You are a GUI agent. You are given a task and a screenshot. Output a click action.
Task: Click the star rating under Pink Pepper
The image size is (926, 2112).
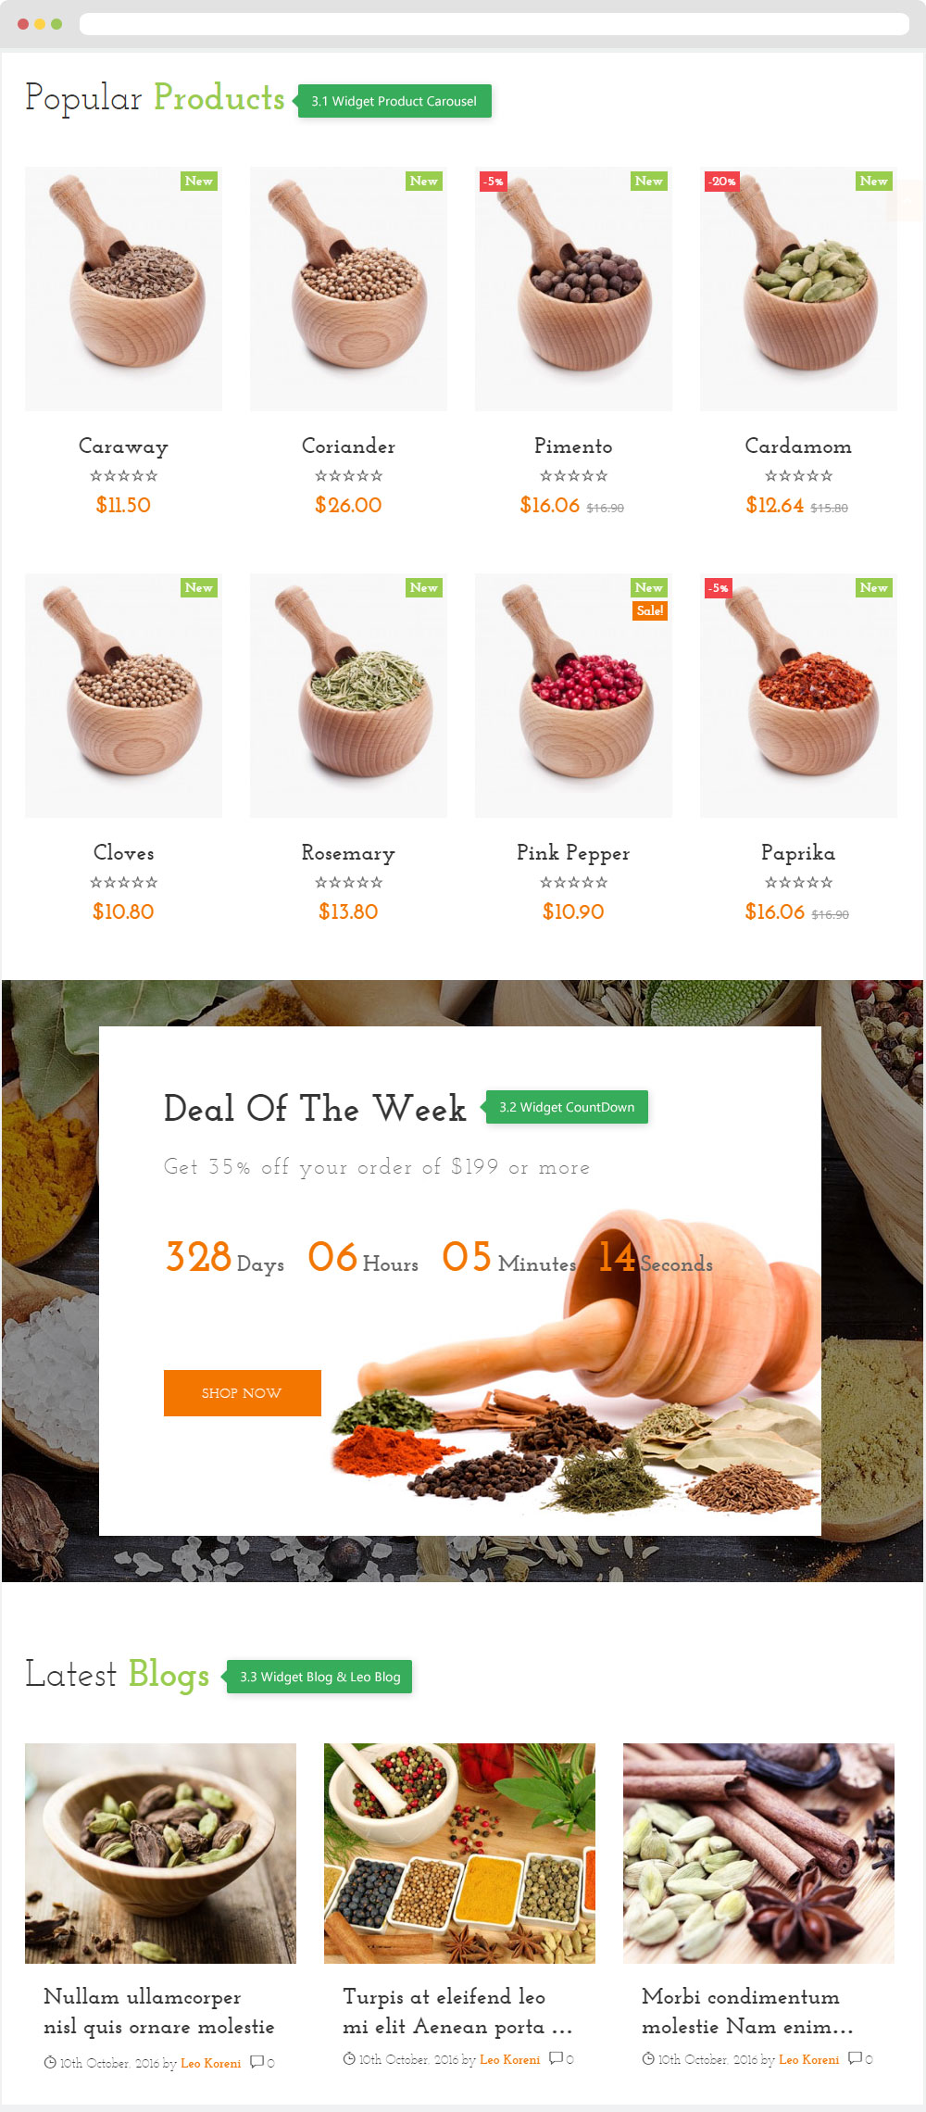click(x=573, y=883)
